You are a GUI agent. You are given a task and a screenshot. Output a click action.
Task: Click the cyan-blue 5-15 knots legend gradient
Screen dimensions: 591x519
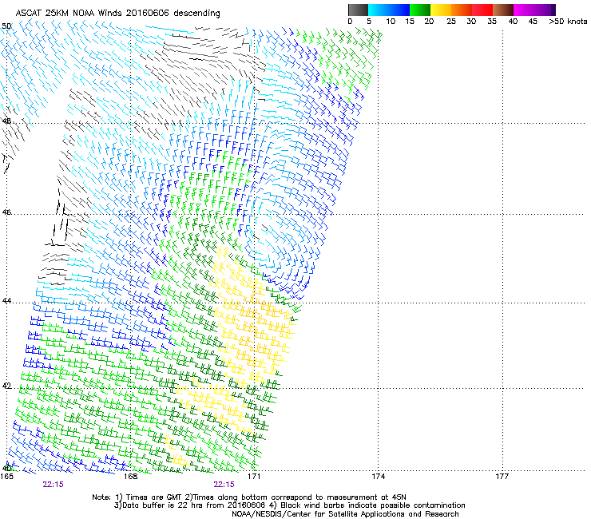(389, 10)
